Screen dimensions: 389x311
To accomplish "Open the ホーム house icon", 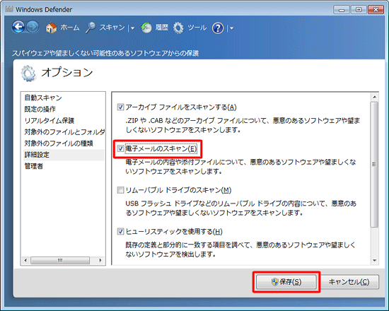I will click(52, 28).
